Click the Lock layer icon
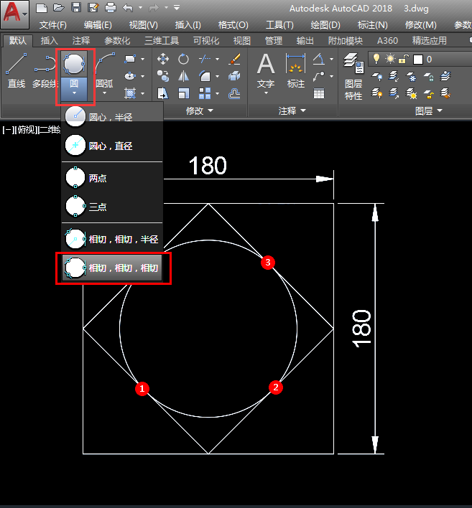The image size is (472, 508). [429, 77]
